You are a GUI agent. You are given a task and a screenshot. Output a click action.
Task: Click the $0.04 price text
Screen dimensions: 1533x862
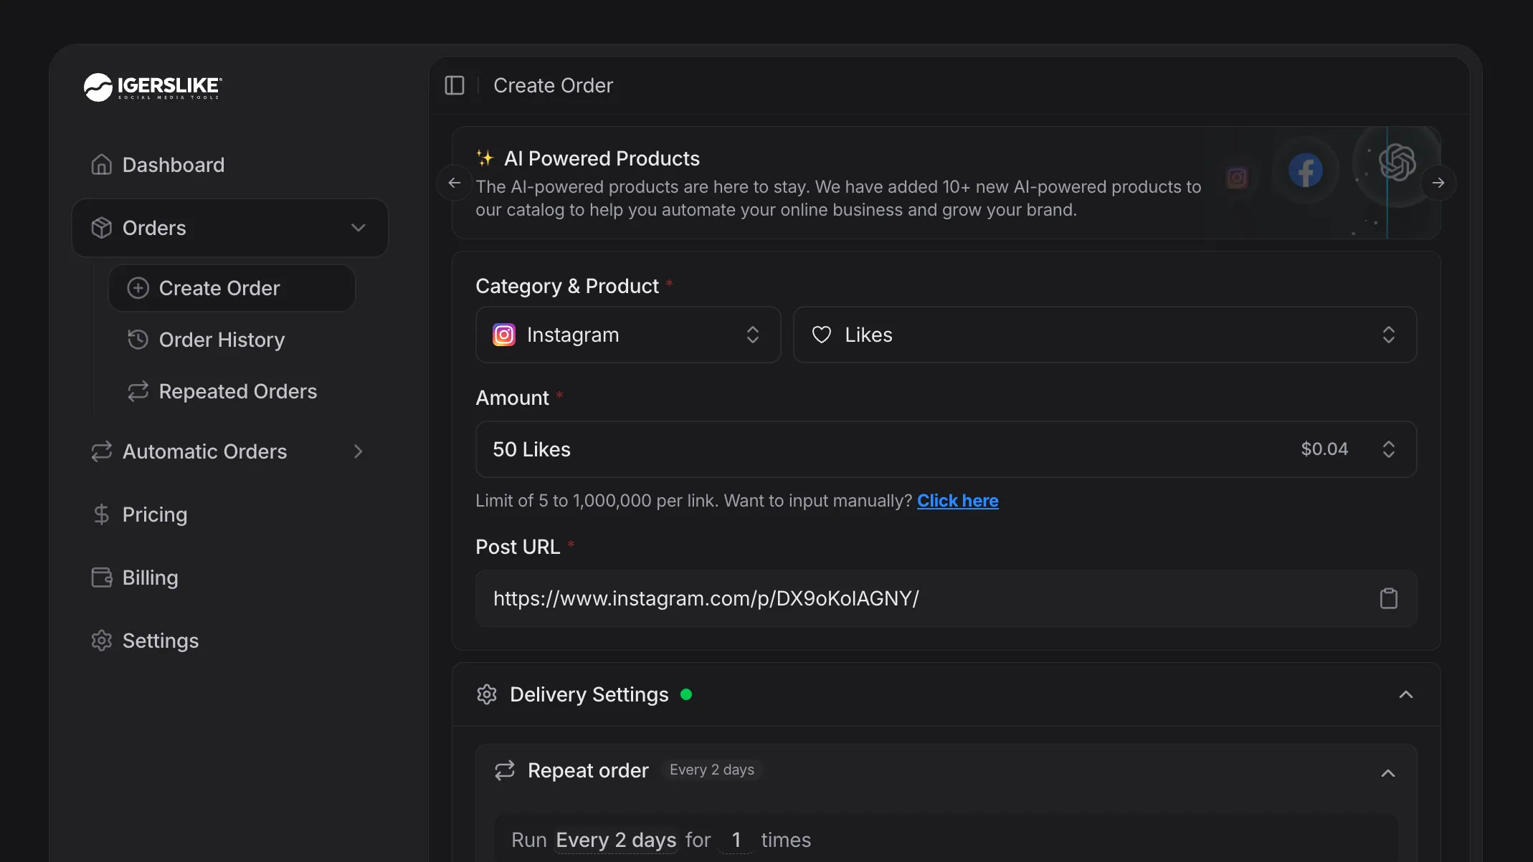click(1324, 449)
